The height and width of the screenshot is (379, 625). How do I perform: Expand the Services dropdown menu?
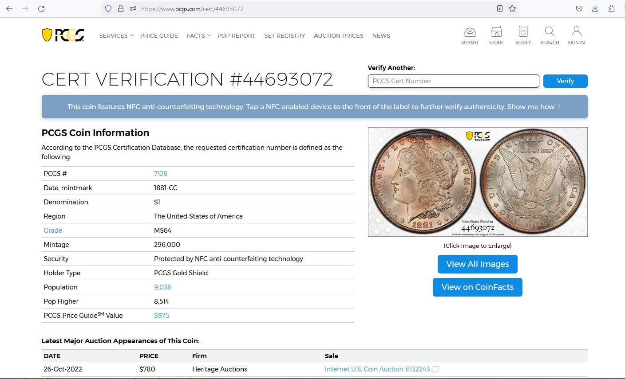click(x=116, y=35)
